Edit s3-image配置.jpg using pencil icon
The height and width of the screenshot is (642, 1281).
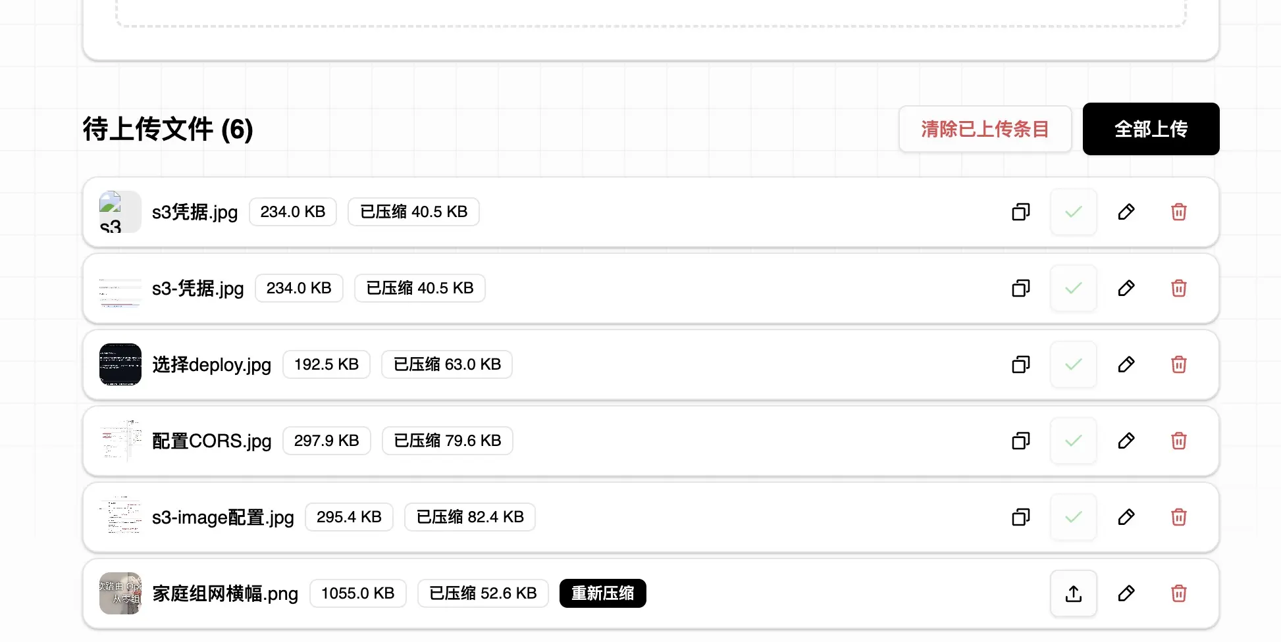[1126, 517]
